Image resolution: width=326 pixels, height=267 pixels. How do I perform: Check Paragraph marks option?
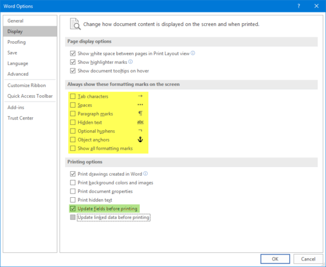click(x=72, y=114)
